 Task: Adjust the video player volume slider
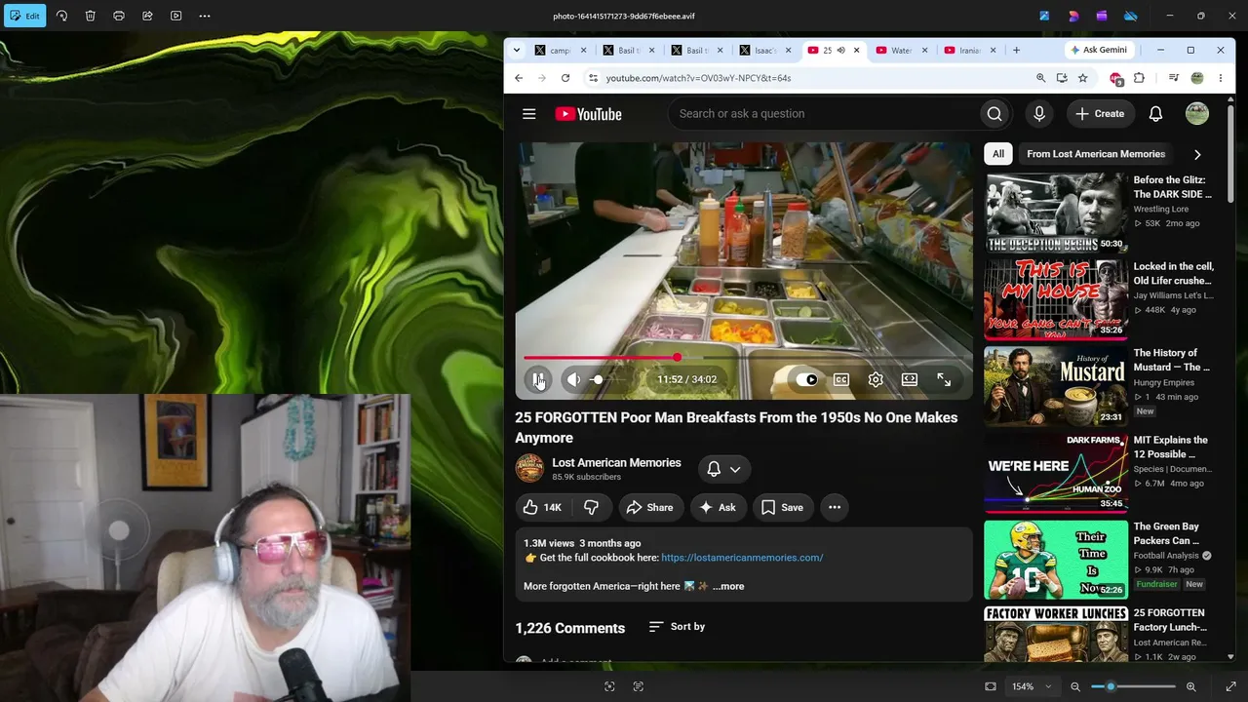tap(610, 380)
